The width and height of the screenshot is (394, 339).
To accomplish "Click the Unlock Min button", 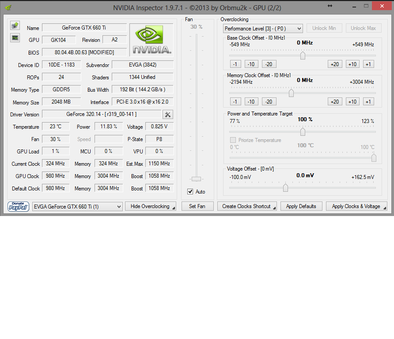I will click(x=324, y=28).
